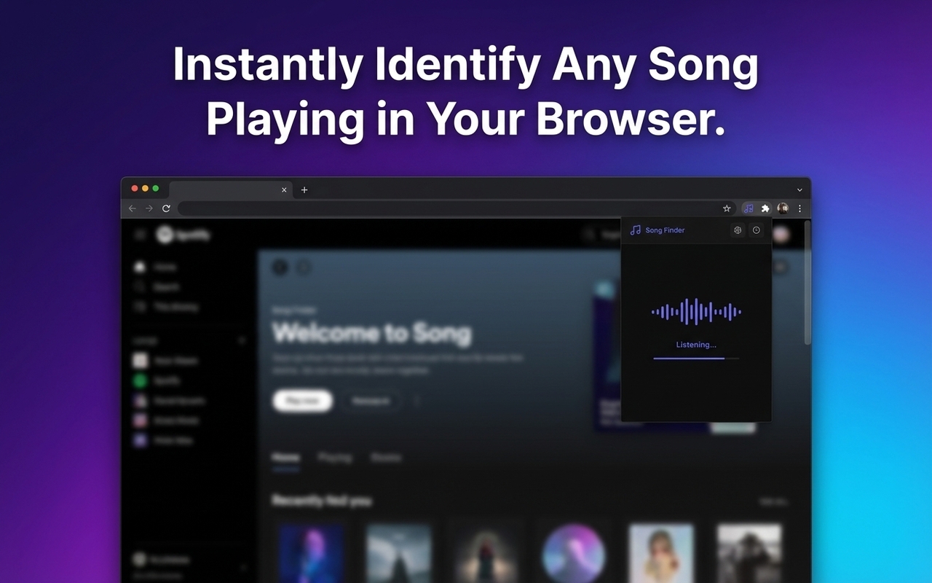Open the profile avatar in browser toolbar
This screenshot has width=932, height=583.
(x=783, y=208)
